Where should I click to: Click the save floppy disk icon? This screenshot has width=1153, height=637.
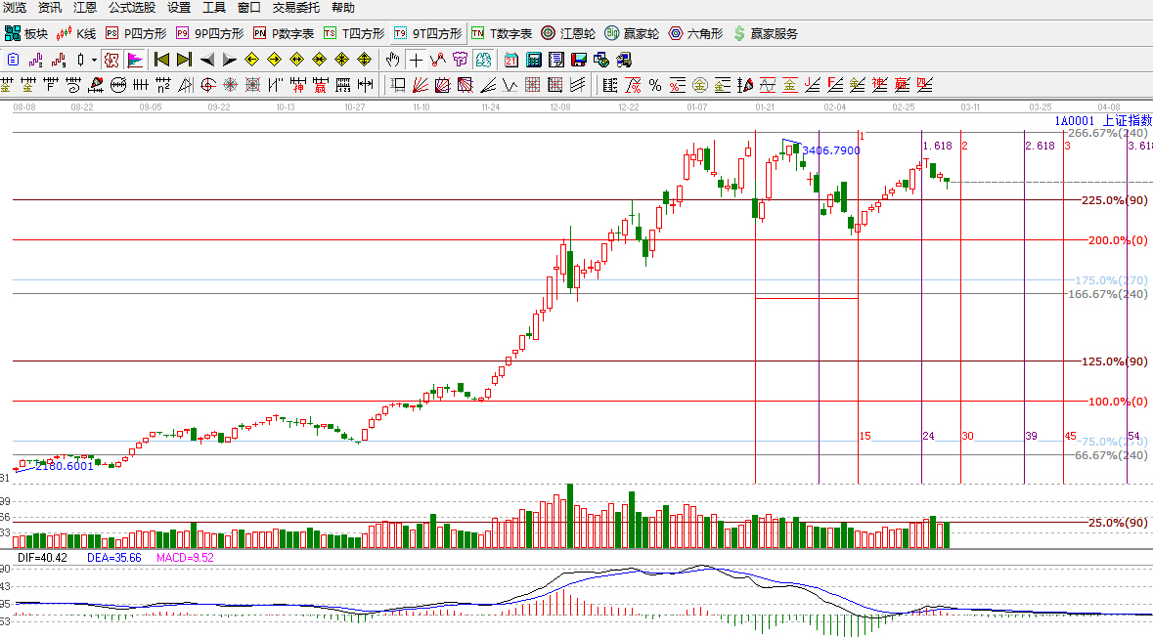point(579,60)
